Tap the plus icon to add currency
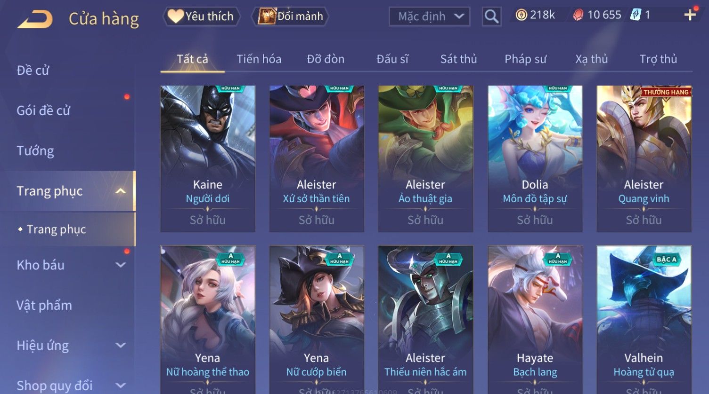The height and width of the screenshot is (394, 709). [690, 15]
